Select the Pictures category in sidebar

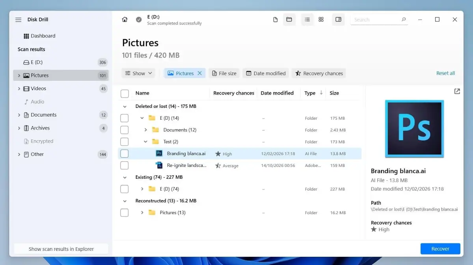(x=61, y=75)
